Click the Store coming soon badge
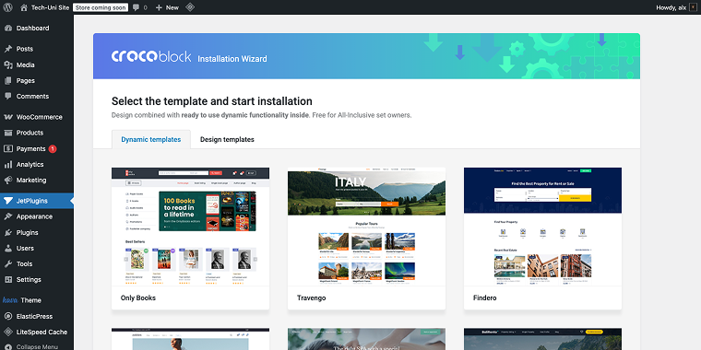 tap(101, 7)
